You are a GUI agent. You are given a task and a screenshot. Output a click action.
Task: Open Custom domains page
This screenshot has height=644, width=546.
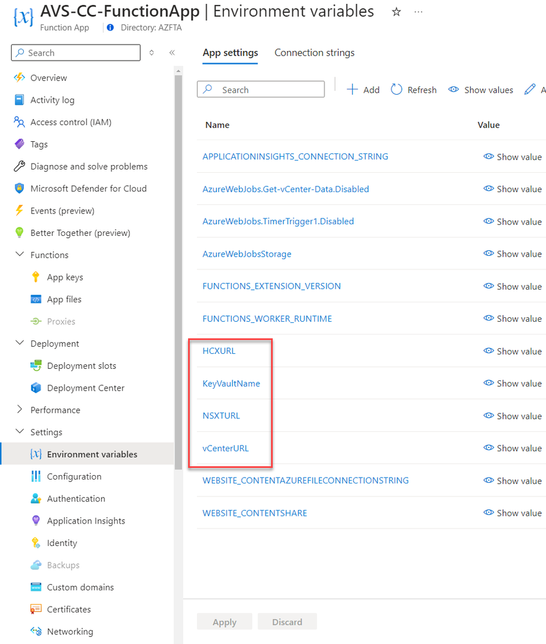[x=80, y=587]
